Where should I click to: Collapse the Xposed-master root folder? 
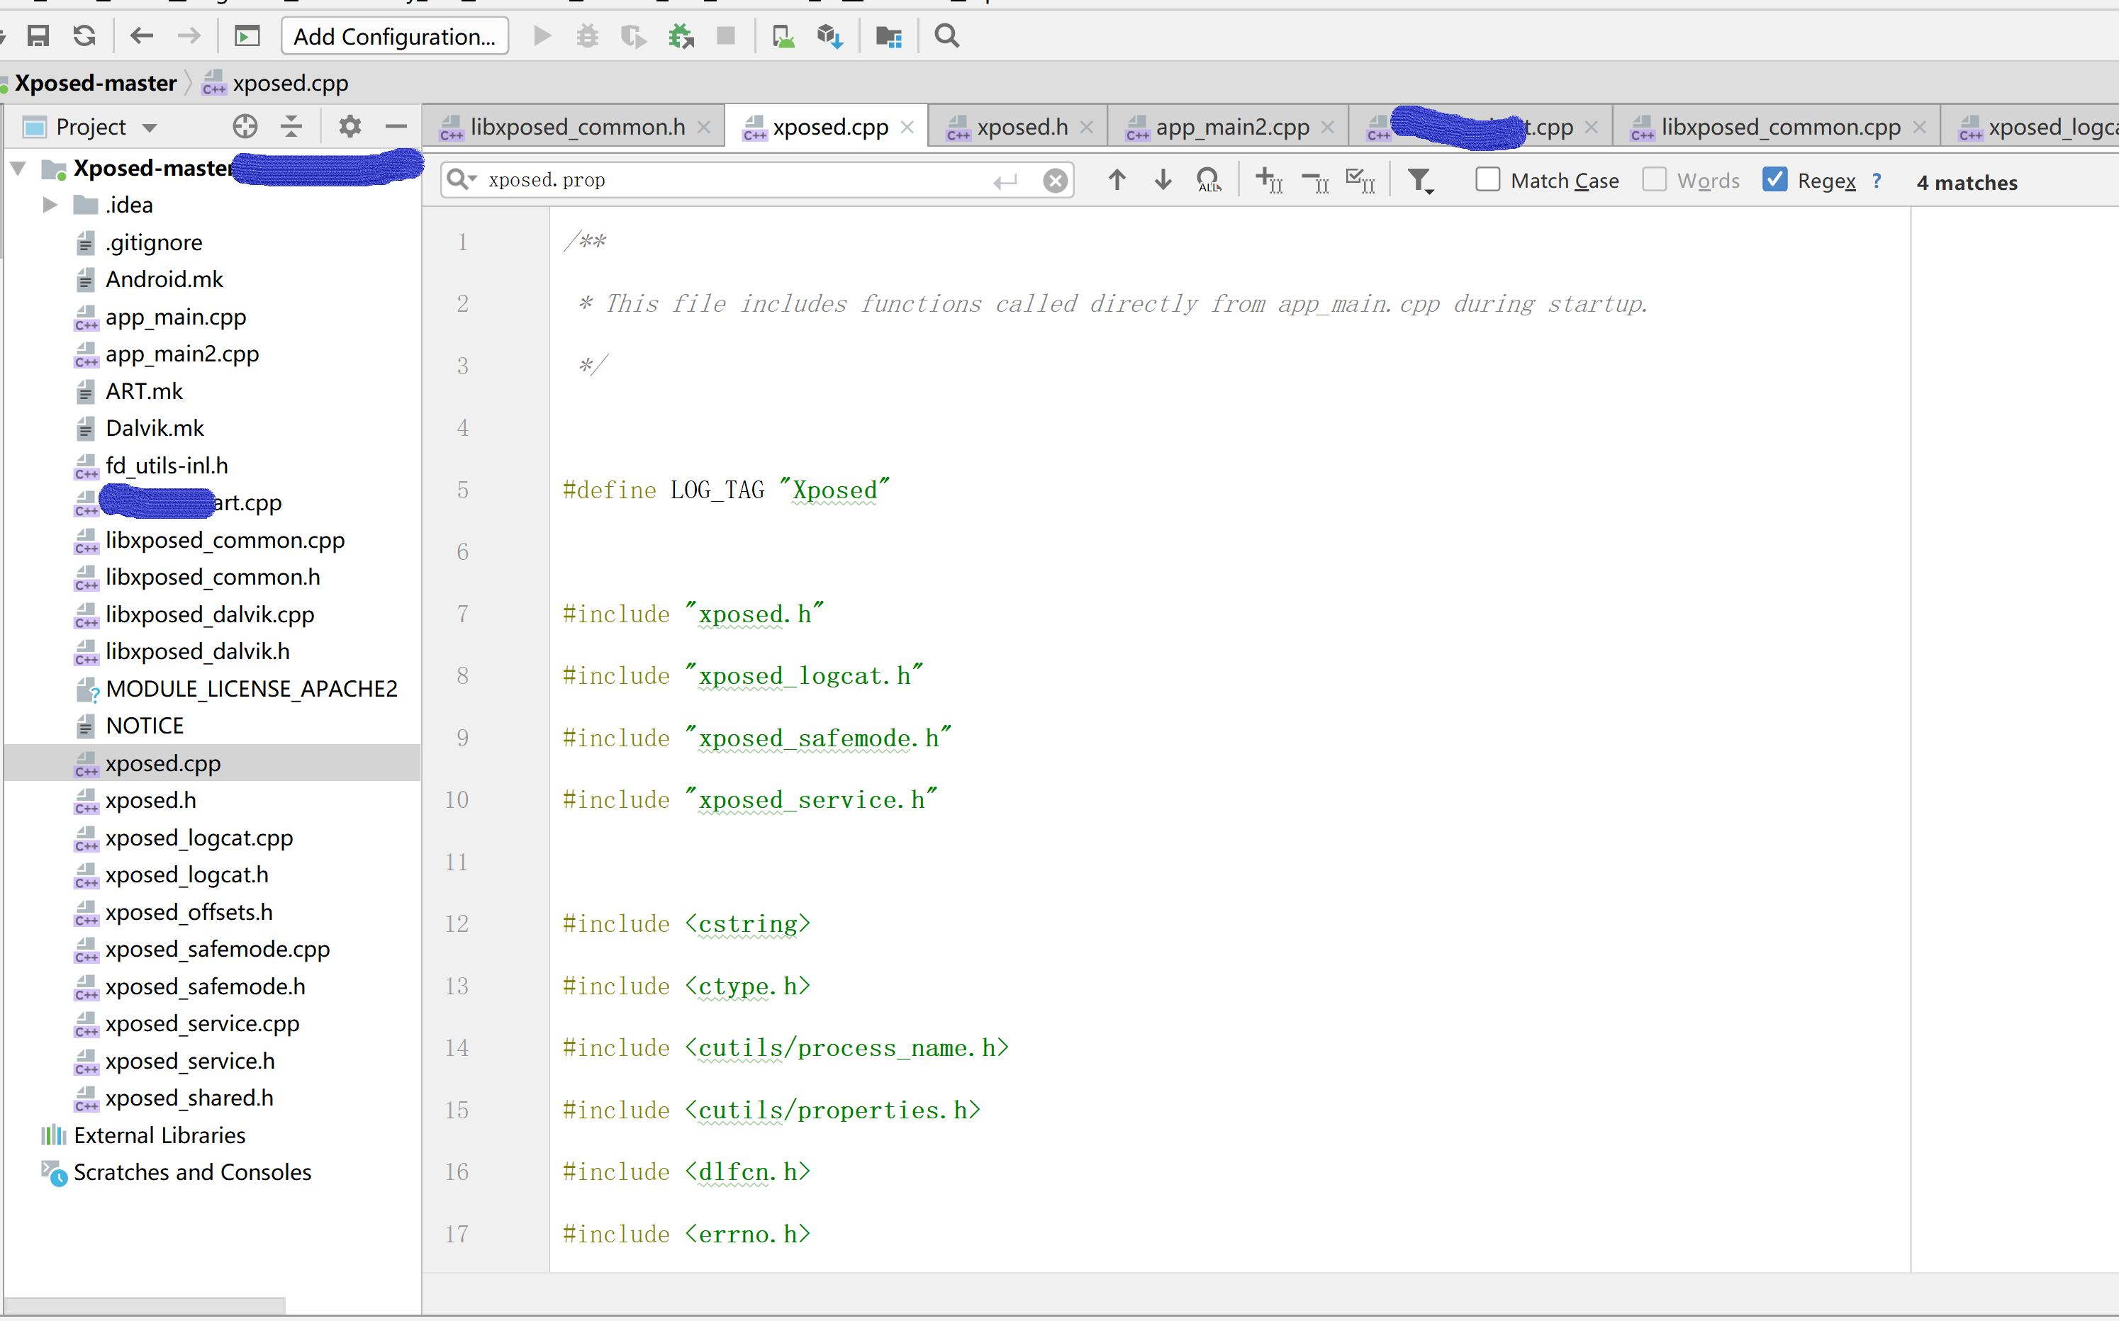pyautogui.click(x=18, y=168)
